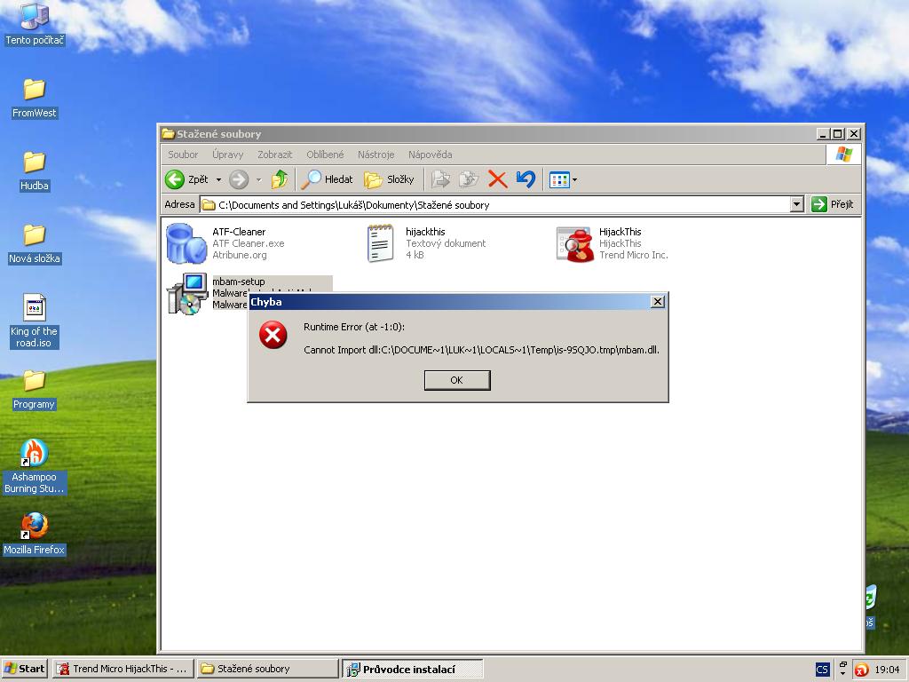The width and height of the screenshot is (909, 682).
Task: Click the Windows flag logo in explorer
Action: point(843,155)
